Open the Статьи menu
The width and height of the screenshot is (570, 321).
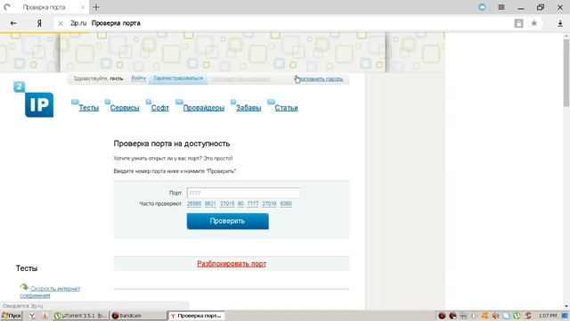click(286, 108)
